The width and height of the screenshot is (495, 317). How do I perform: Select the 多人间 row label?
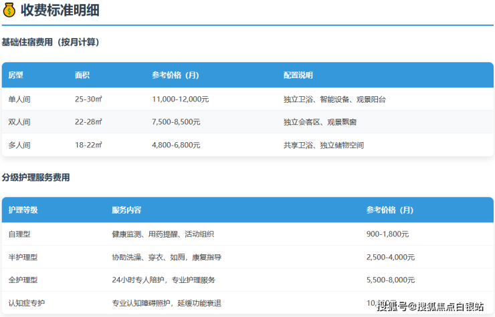point(19,145)
